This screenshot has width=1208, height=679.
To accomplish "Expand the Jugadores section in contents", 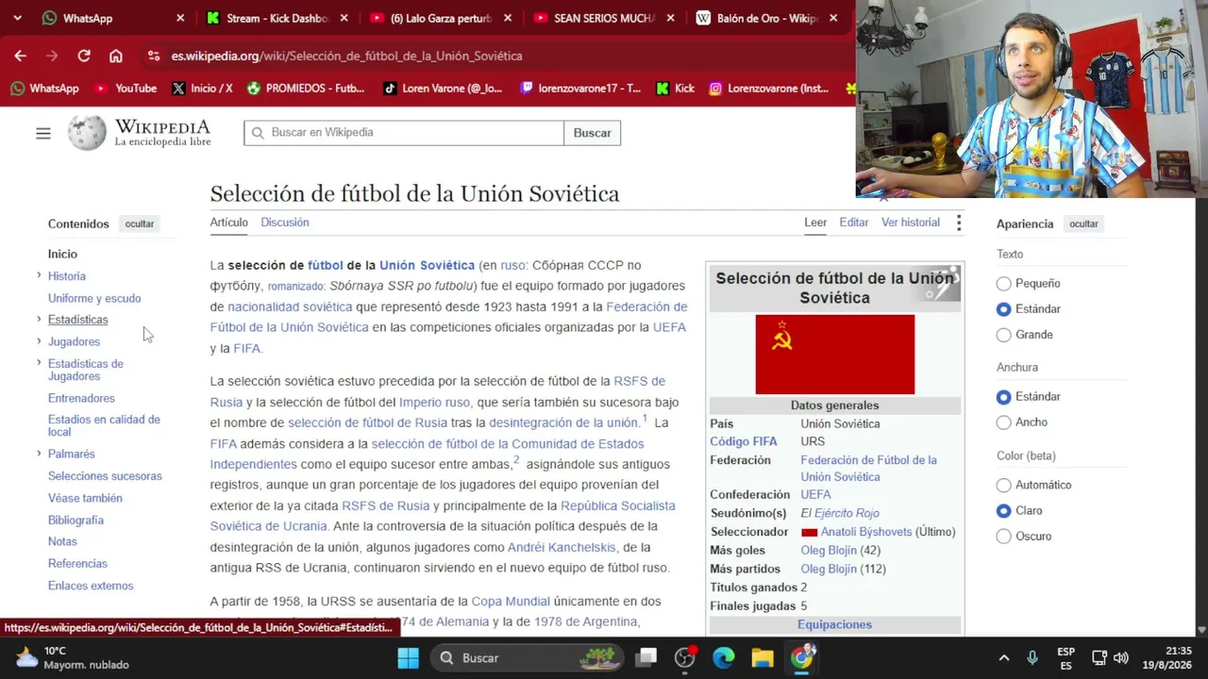I will click(39, 340).
